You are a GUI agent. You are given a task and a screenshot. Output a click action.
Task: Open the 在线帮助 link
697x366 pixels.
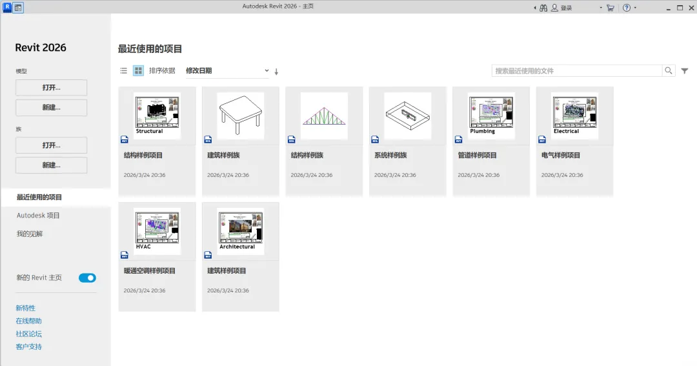click(x=29, y=321)
